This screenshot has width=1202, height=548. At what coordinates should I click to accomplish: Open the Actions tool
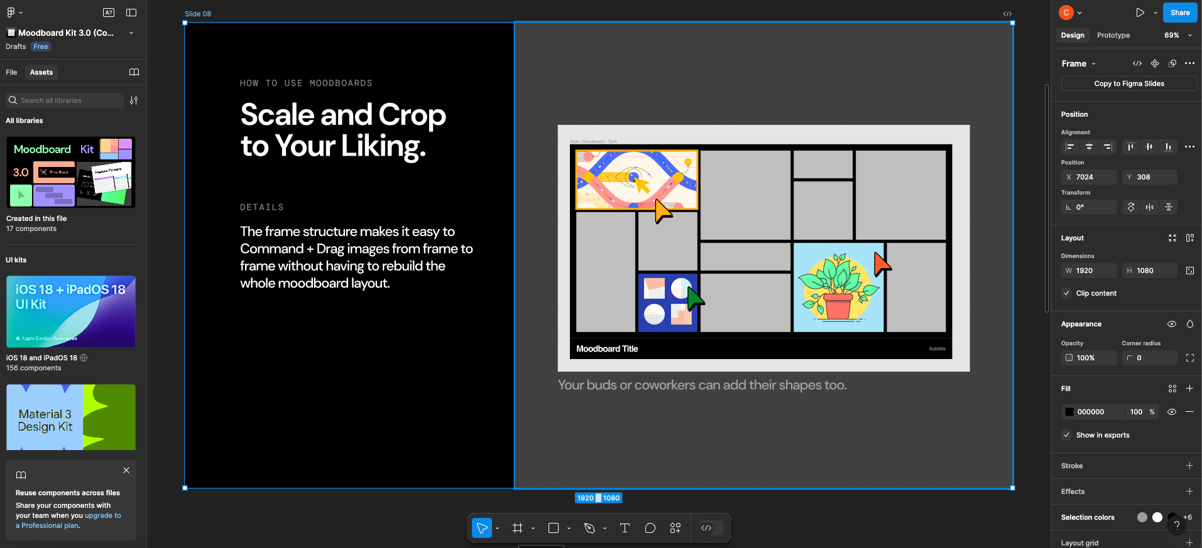675,528
